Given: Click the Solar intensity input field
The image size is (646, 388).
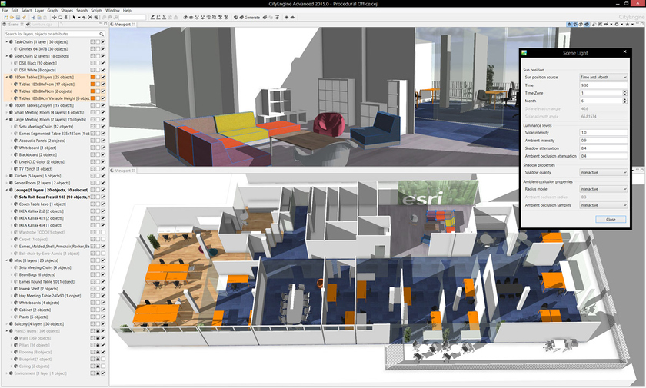Looking at the screenshot, I should [603, 133].
